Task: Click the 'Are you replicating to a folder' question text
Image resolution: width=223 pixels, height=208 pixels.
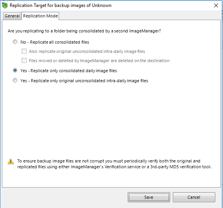Action: click(84, 31)
